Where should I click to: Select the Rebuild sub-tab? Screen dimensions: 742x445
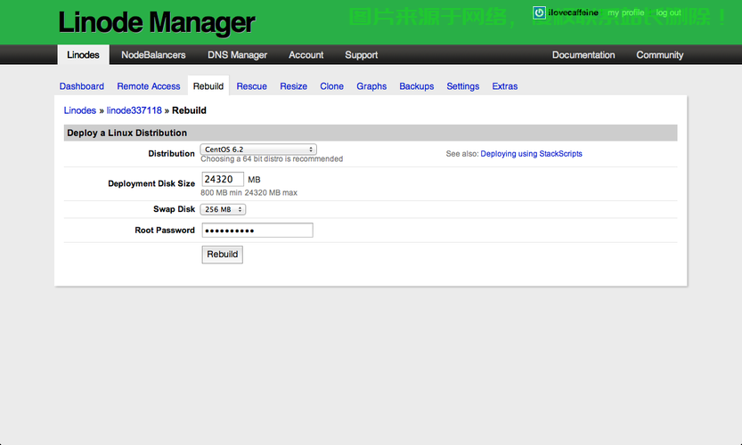(208, 86)
